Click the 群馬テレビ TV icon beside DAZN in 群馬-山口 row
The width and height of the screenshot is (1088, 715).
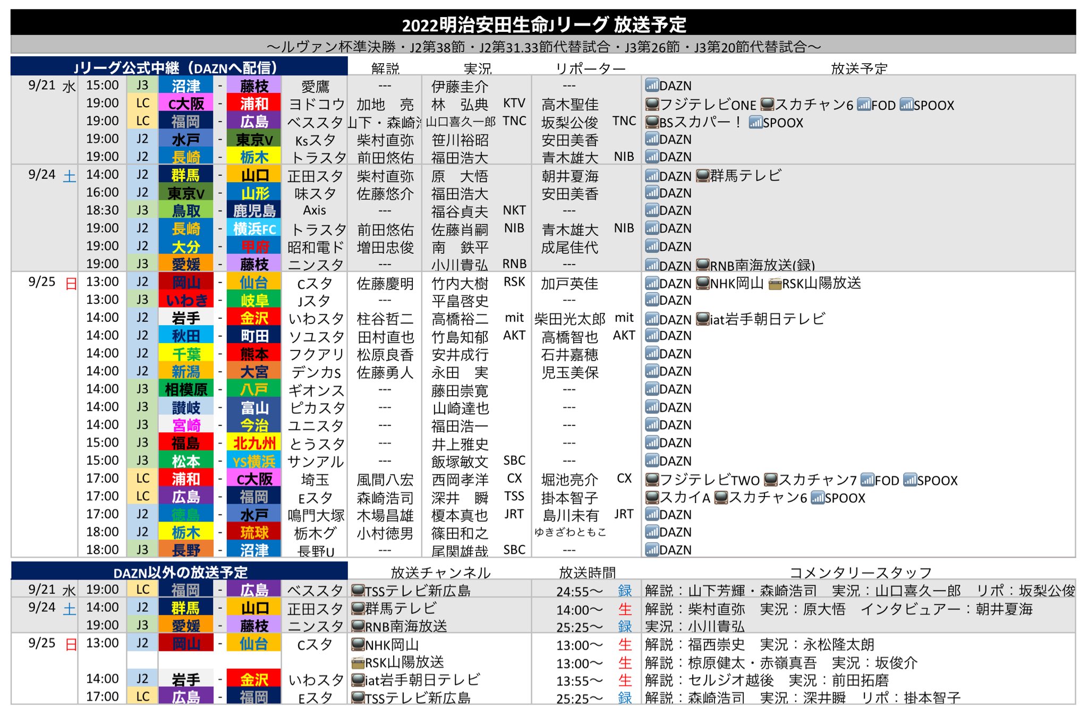pos(703,175)
